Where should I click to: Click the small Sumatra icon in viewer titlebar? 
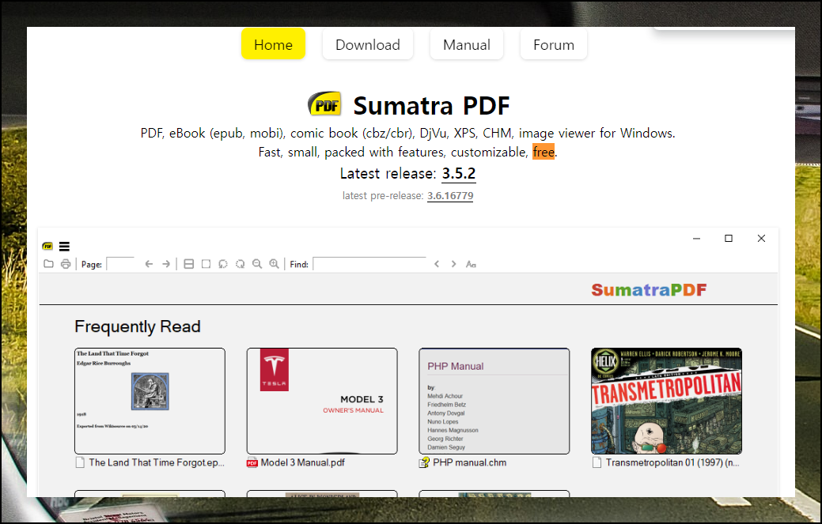(x=47, y=246)
